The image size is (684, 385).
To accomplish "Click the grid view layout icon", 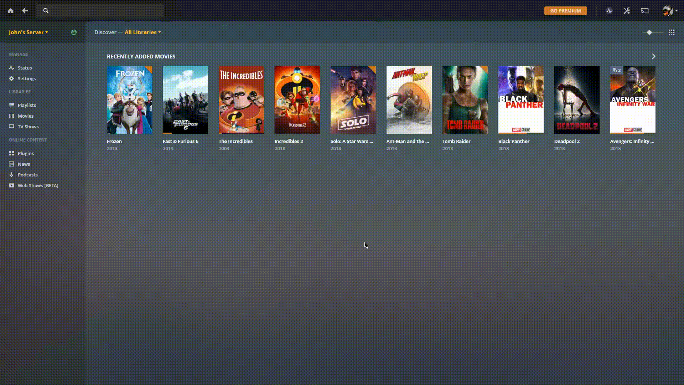I will (x=672, y=32).
